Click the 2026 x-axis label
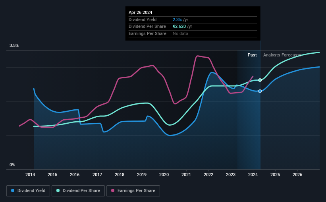 [297, 175]
